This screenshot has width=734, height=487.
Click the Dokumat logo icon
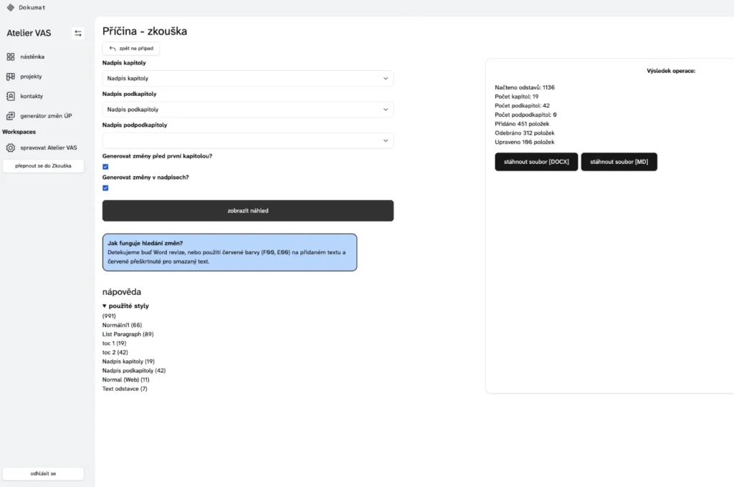click(10, 7)
